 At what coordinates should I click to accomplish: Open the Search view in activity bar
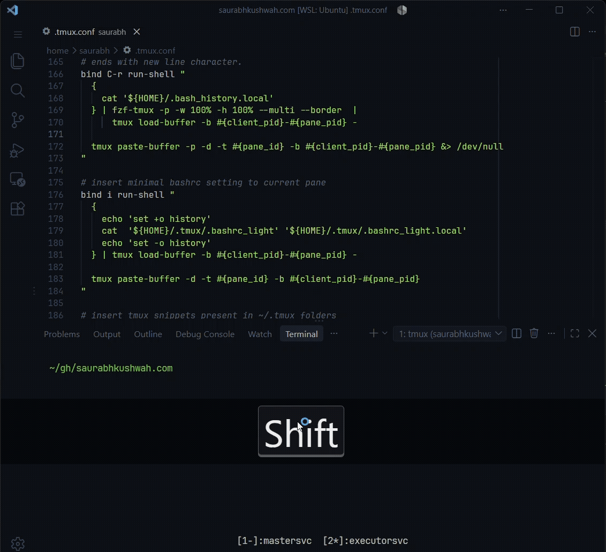17,91
